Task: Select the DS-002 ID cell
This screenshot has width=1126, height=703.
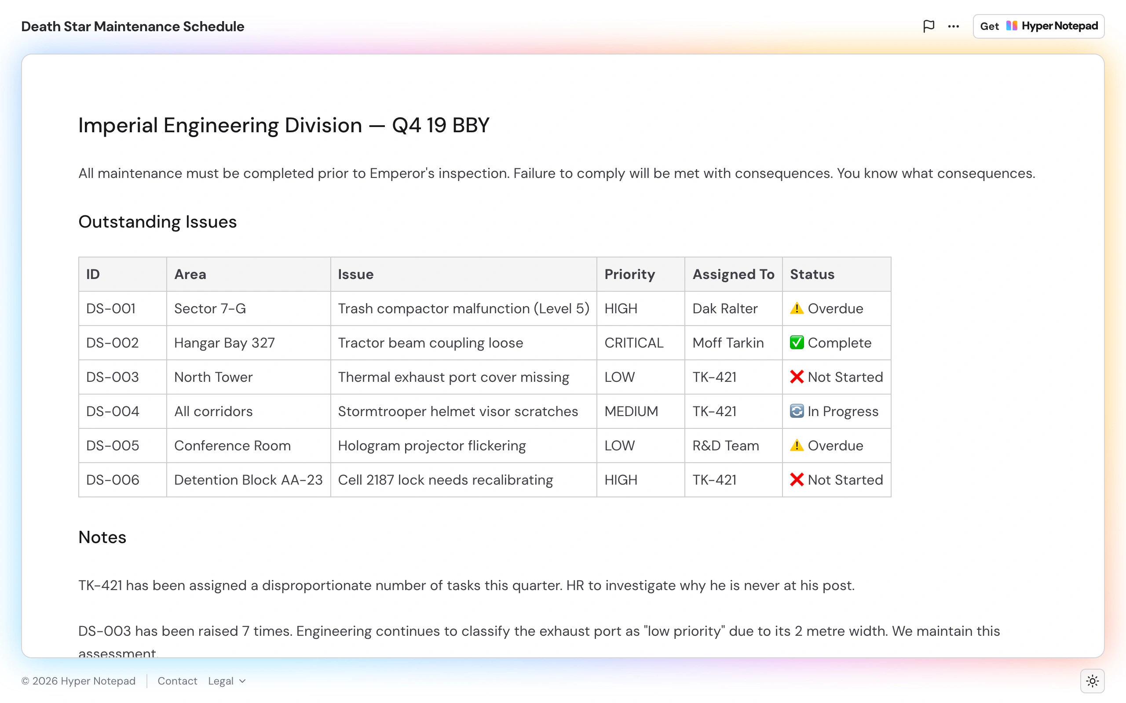Action: point(122,343)
